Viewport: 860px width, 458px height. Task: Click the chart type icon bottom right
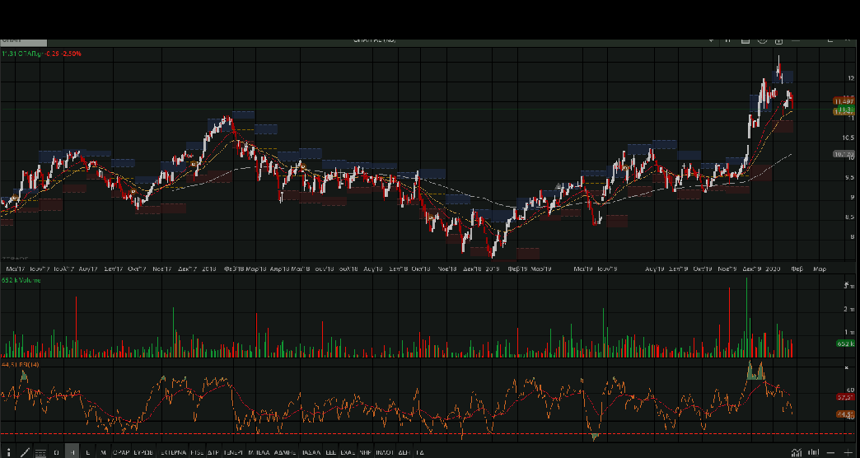(796, 452)
